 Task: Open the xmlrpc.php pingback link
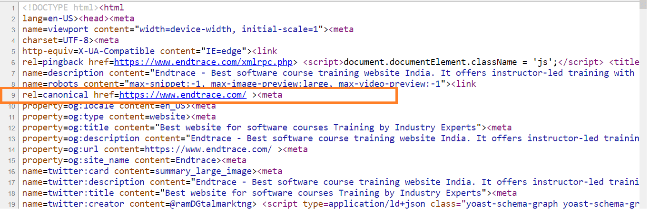click(203, 62)
